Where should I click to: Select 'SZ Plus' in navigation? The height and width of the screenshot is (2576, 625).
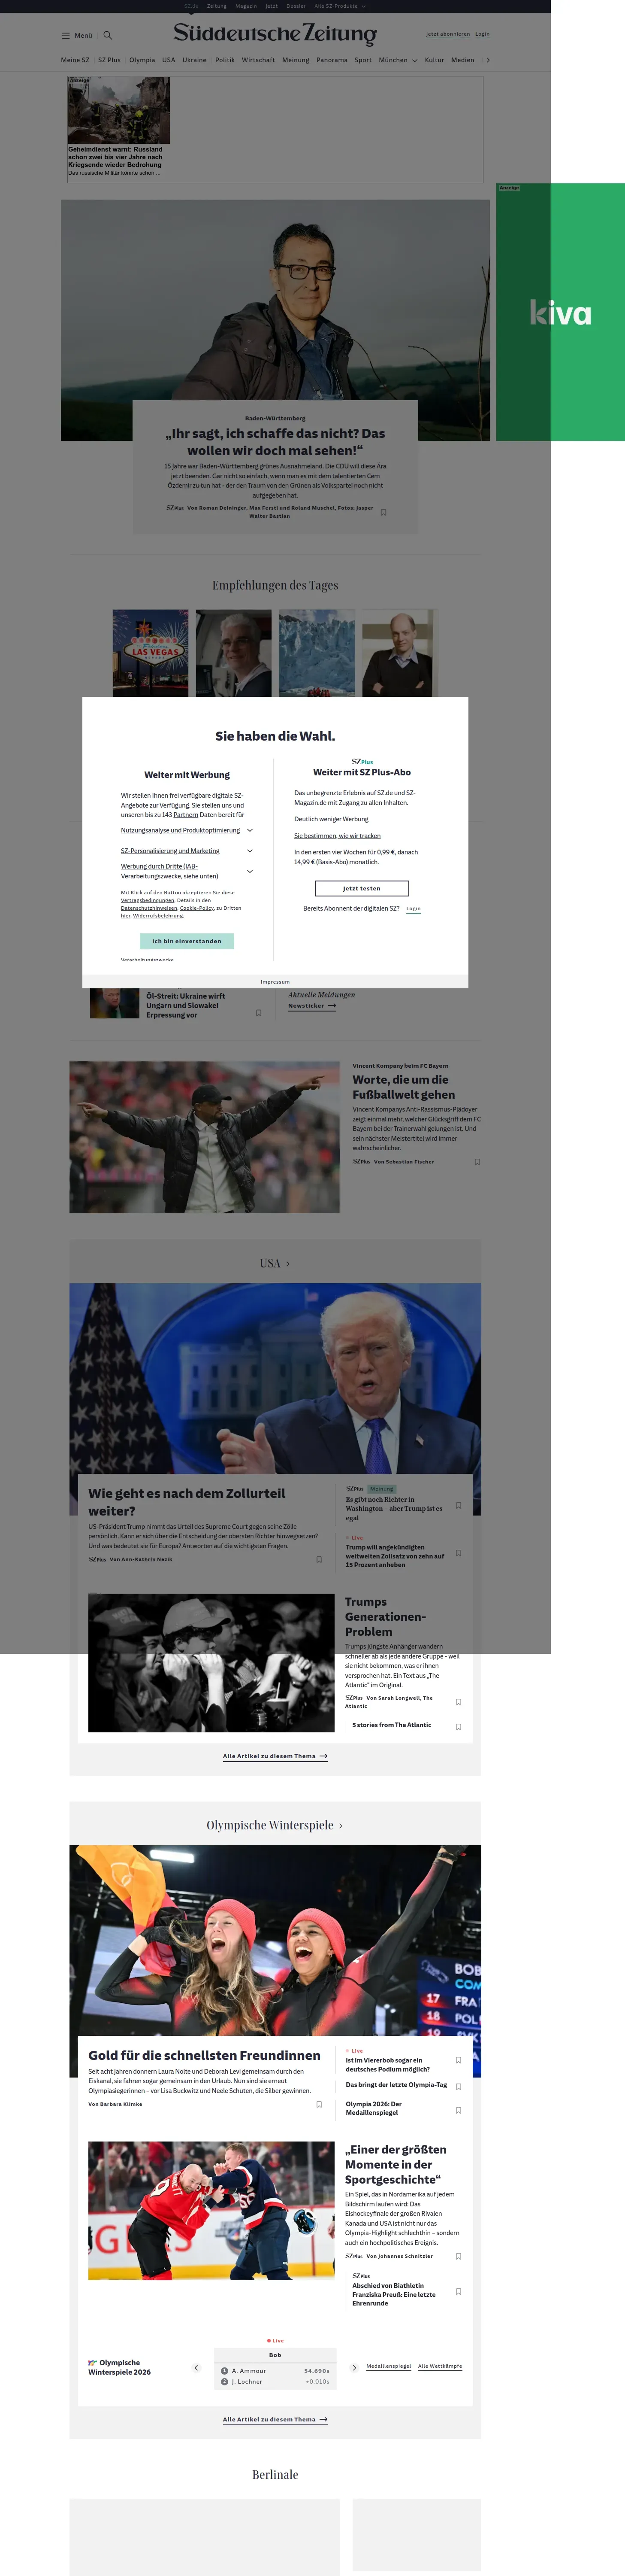[109, 60]
